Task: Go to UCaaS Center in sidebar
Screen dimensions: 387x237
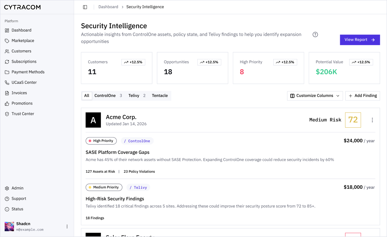Action: coord(24,82)
